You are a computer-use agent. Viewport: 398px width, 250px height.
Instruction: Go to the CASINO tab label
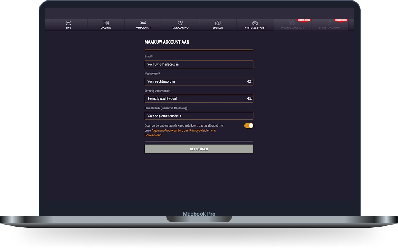coord(106,28)
